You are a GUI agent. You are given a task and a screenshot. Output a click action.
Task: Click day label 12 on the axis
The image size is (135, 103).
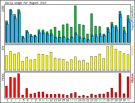click(51, 100)
